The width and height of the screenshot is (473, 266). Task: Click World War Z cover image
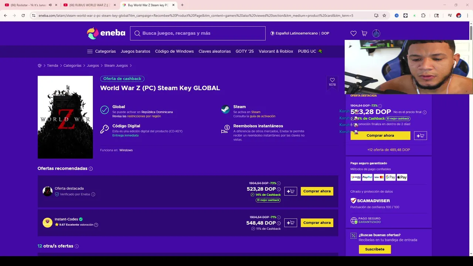pyautogui.click(x=65, y=117)
